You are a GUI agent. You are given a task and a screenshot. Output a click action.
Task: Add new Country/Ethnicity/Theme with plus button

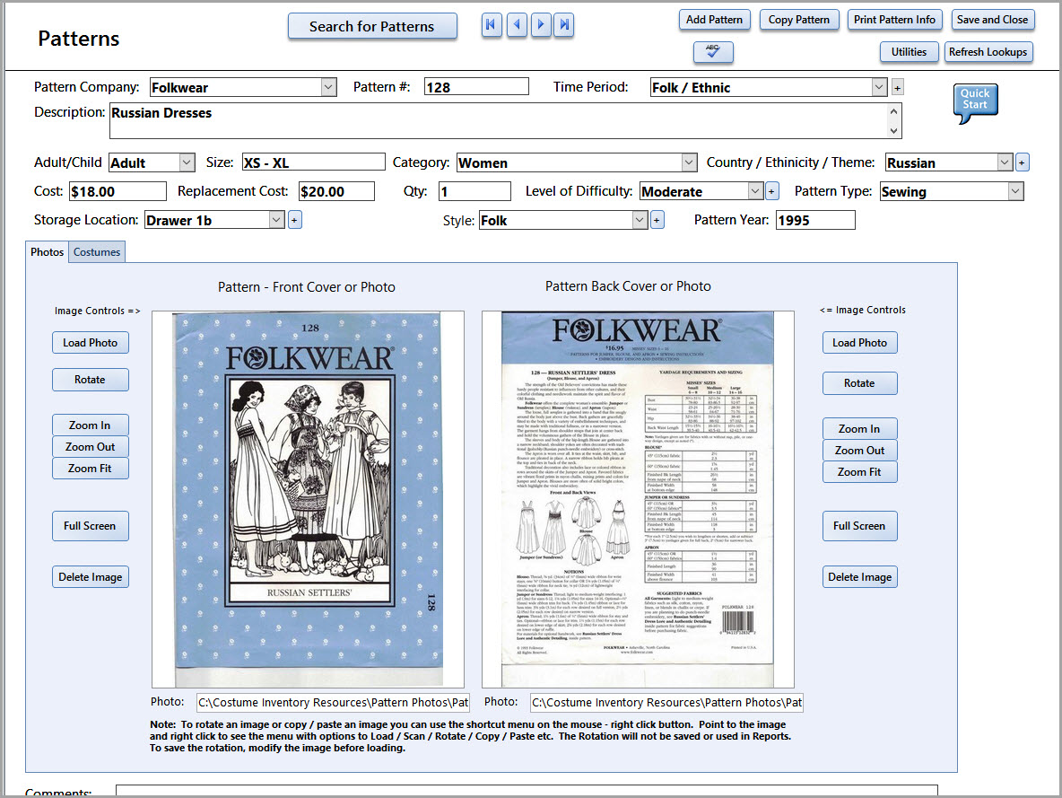click(1022, 162)
